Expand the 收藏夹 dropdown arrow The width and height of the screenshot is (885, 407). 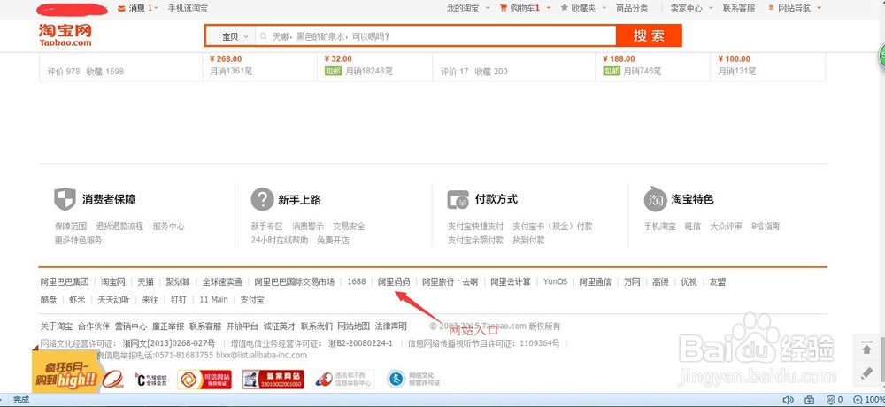[604, 8]
